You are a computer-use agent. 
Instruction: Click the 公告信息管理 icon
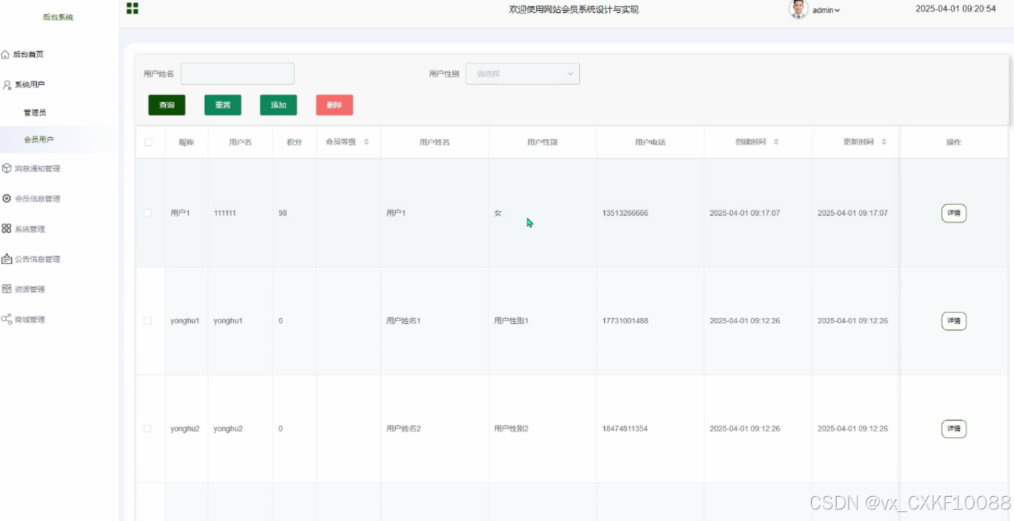click(x=7, y=258)
